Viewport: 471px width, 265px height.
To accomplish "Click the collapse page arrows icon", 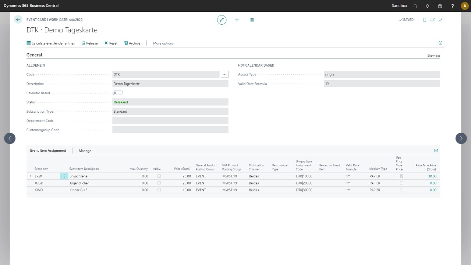I will pos(440,20).
